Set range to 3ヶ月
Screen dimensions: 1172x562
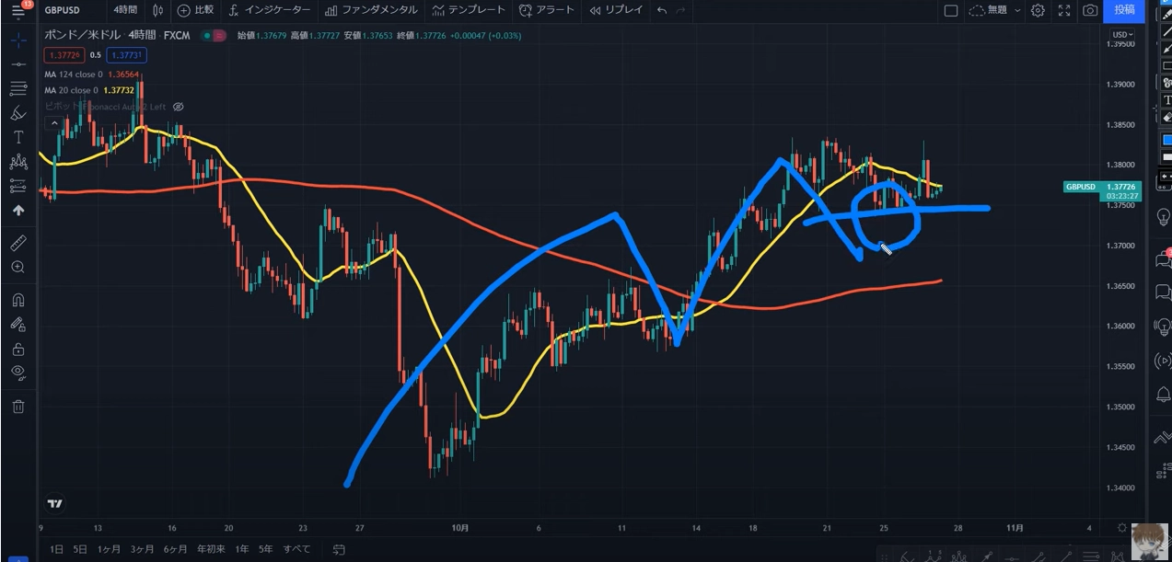[142, 549]
